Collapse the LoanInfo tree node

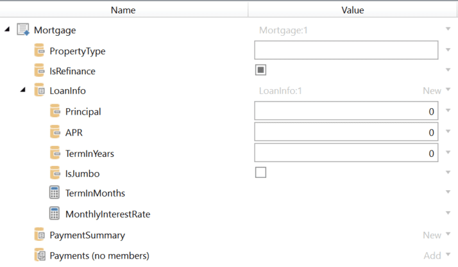pyautogui.click(x=23, y=90)
